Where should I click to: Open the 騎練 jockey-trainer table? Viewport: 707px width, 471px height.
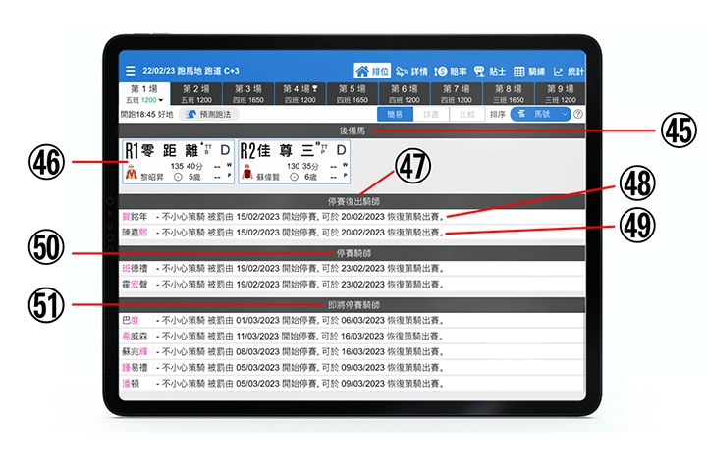[x=529, y=71]
